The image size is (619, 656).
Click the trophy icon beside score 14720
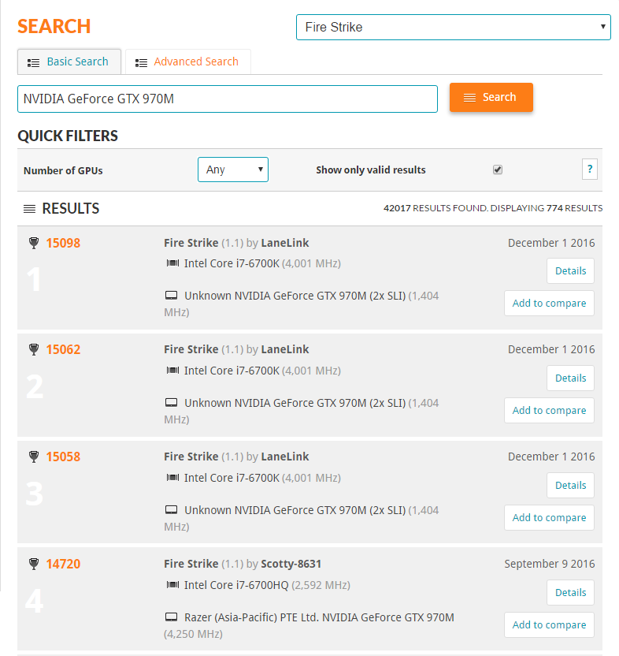tap(33, 564)
